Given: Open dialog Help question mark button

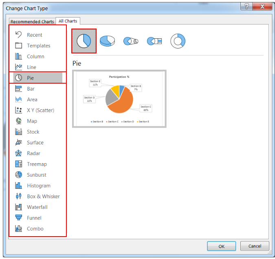Looking at the screenshot, I should tap(246, 7).
